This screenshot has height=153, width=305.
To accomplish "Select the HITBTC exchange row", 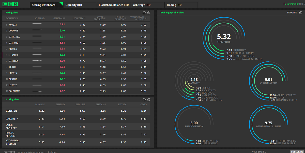I will pos(76,85).
